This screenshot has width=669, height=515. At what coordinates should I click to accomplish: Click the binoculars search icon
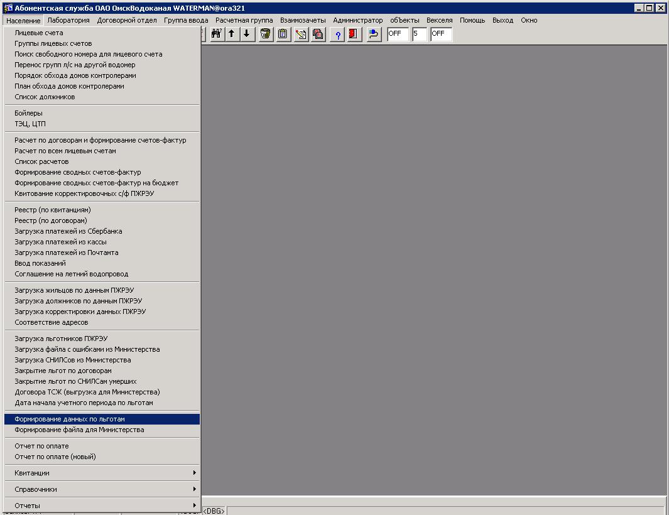217,34
